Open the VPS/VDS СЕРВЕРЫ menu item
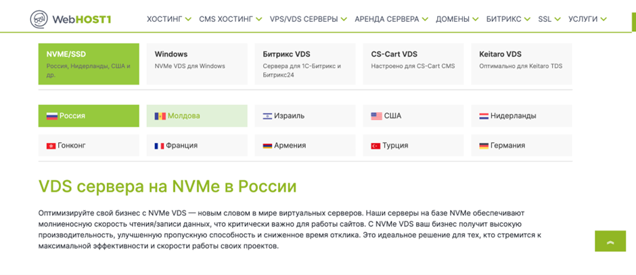 point(304,19)
